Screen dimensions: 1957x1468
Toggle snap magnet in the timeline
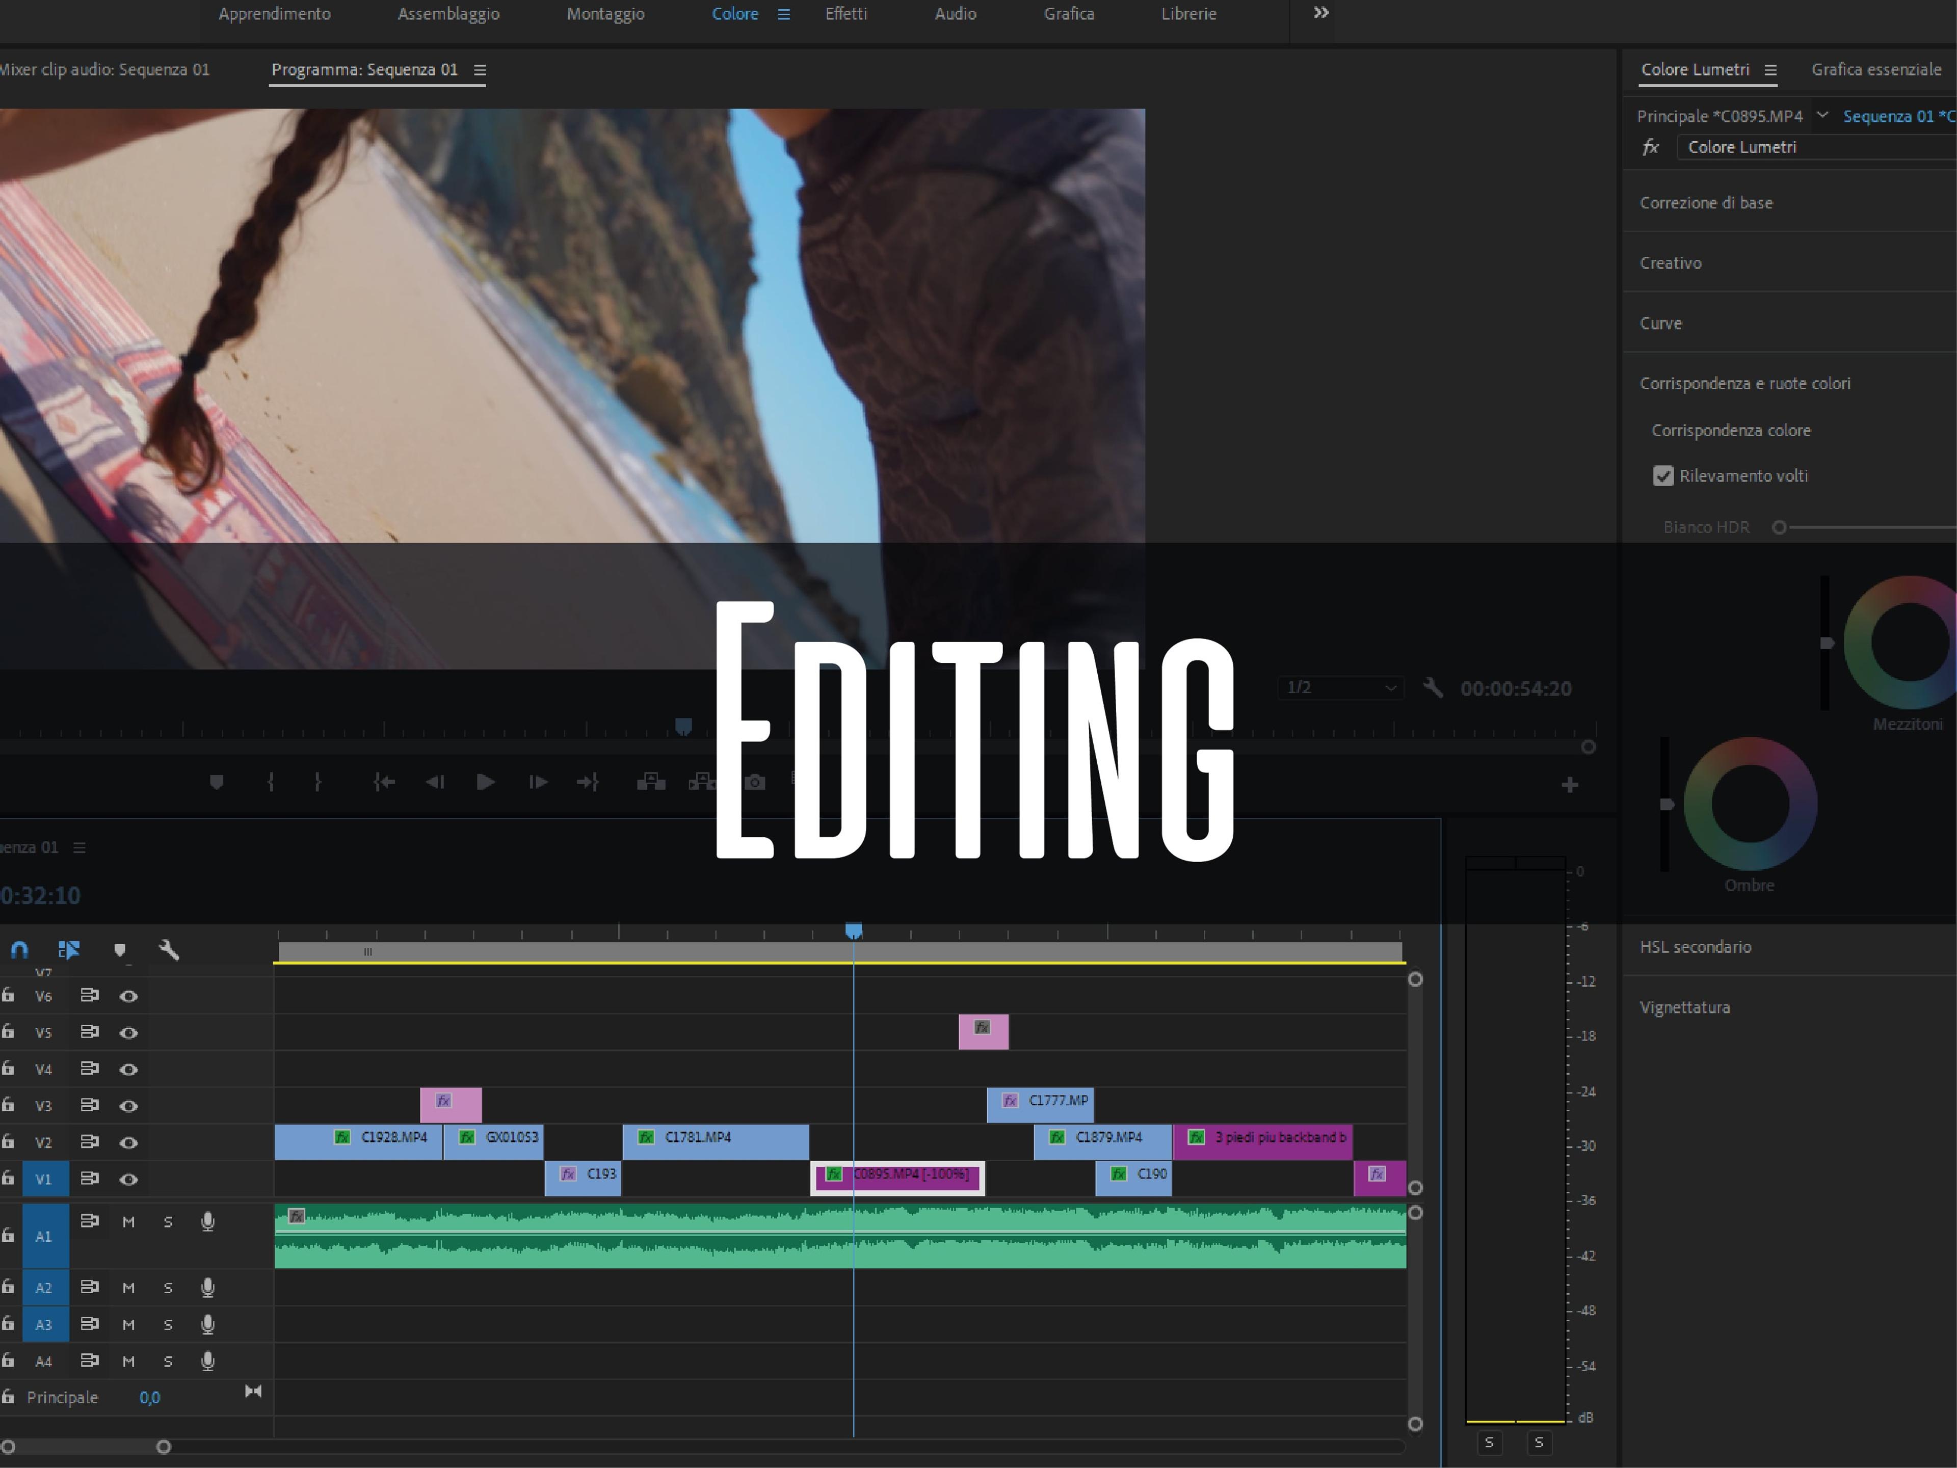(x=19, y=950)
